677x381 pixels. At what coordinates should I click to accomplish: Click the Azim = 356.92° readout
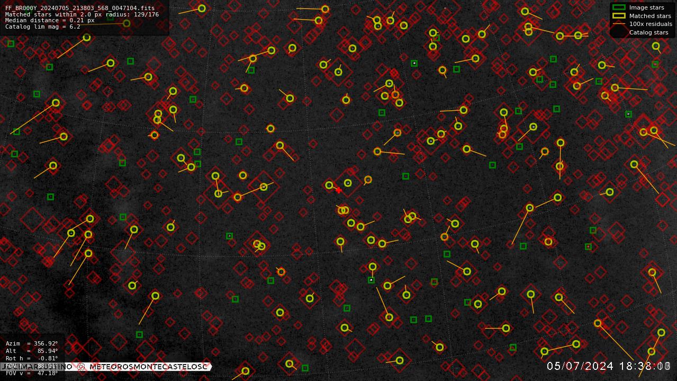pyautogui.click(x=32, y=344)
